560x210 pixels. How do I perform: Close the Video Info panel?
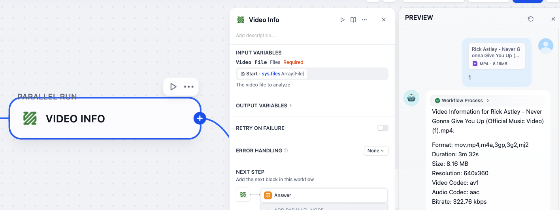[x=383, y=20]
